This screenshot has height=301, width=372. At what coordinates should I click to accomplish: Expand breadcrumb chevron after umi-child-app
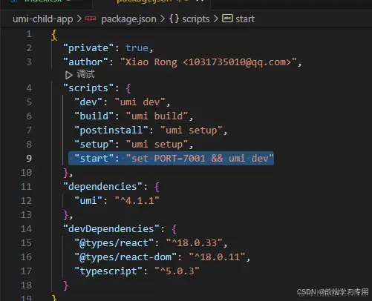click(79, 19)
